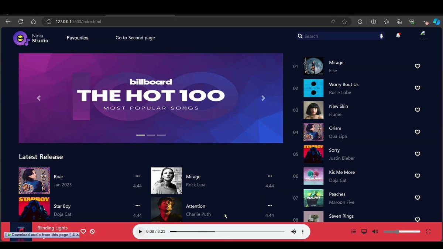443x249 pixels.
Task: Favourite the song Kis Me More
Action: 418,176
